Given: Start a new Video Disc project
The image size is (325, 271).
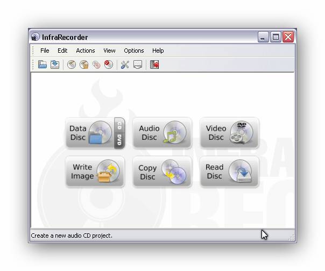Looking at the screenshot, I should [x=229, y=133].
